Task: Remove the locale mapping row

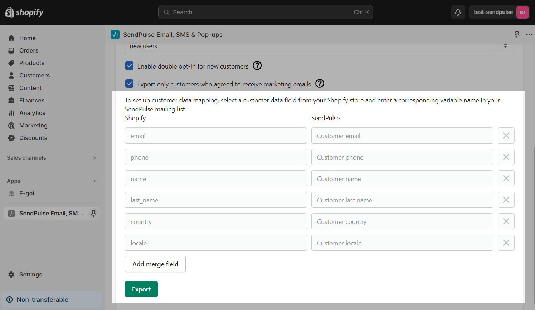Action: 506,243
